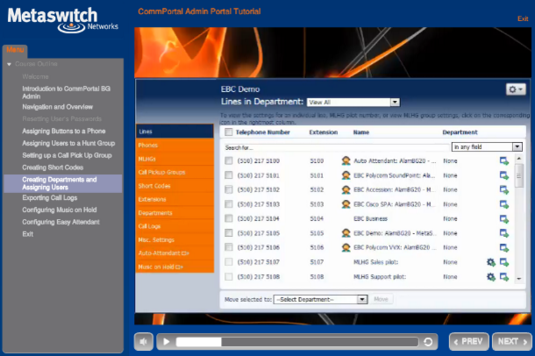
Task: Open the Phones section
Action: click(175, 146)
